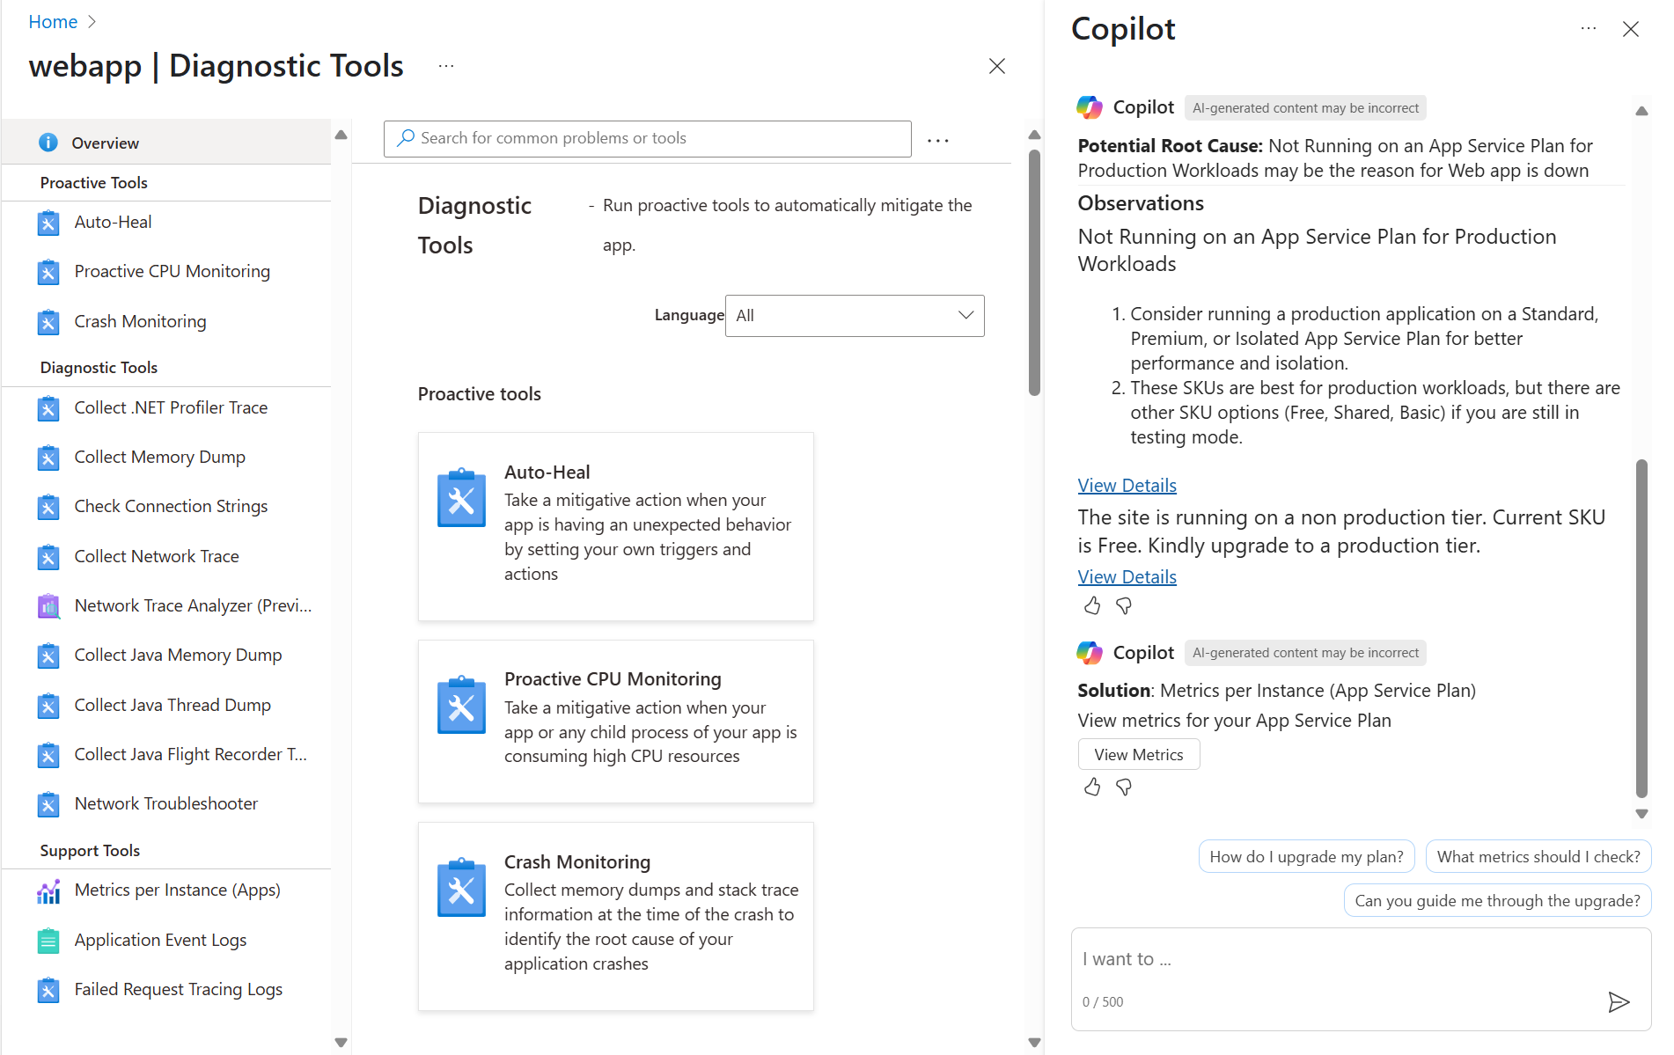Viewport: 1674px width, 1055px height.
Task: Navigate to Home breadcrumb link
Action: click(x=53, y=22)
